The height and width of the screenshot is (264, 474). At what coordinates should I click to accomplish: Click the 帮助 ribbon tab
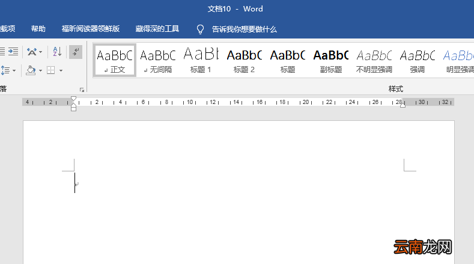(x=38, y=29)
